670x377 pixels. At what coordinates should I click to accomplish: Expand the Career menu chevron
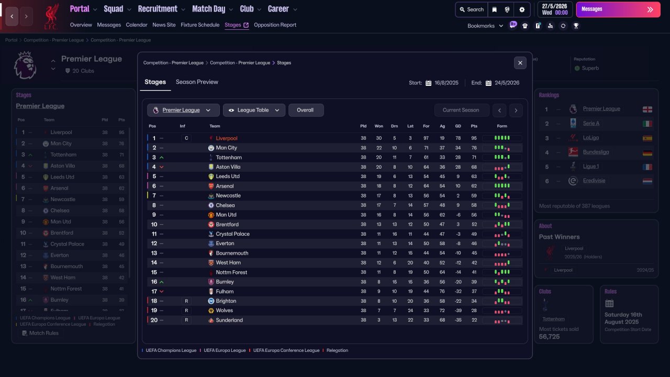coord(295,9)
